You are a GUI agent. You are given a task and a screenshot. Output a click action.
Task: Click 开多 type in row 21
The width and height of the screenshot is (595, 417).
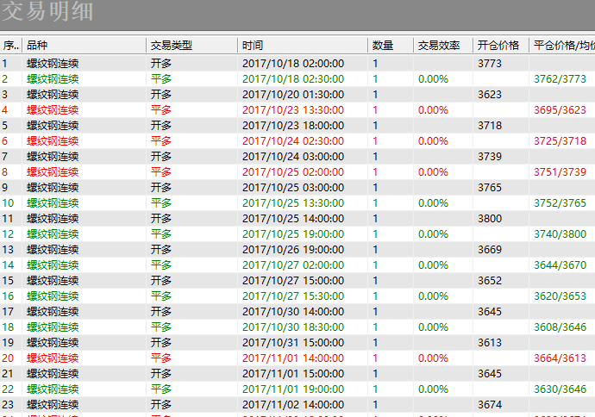tap(161, 374)
